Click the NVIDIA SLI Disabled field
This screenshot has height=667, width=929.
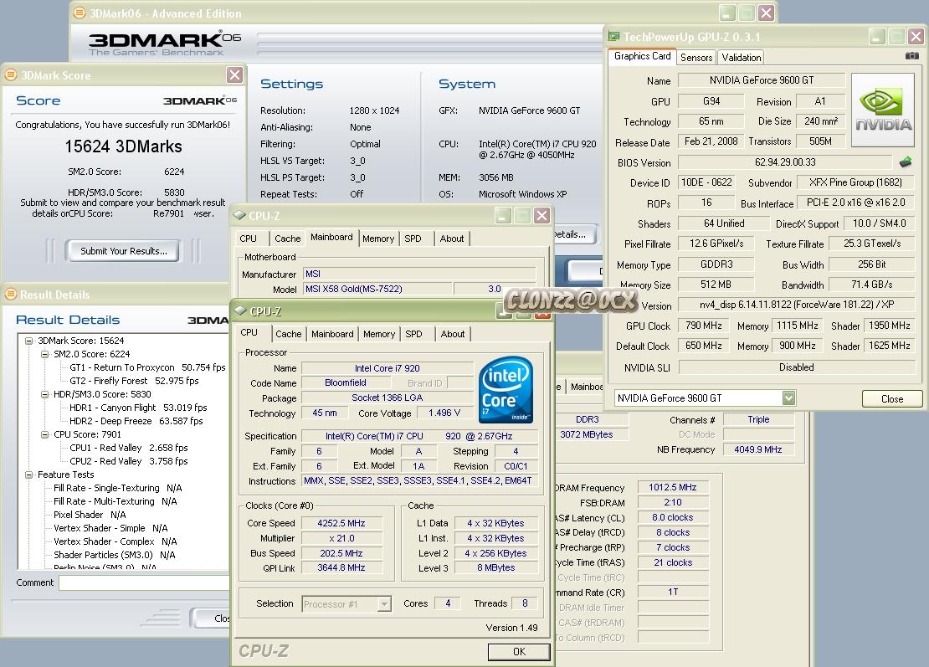(x=796, y=367)
